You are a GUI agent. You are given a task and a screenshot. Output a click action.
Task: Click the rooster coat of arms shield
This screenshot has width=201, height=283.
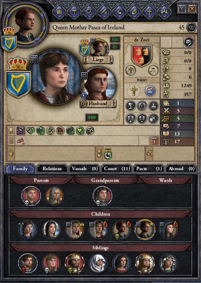point(108,154)
